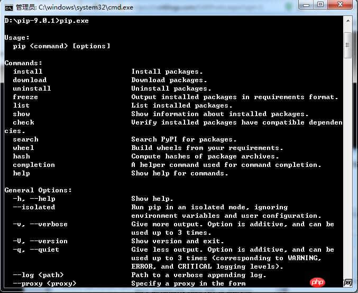Click the 'help' command name
The width and height of the screenshot is (358, 293).
[x=21, y=173]
